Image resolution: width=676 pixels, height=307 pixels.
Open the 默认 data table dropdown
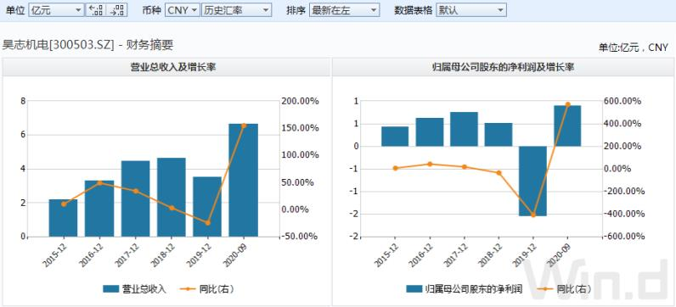471,10
